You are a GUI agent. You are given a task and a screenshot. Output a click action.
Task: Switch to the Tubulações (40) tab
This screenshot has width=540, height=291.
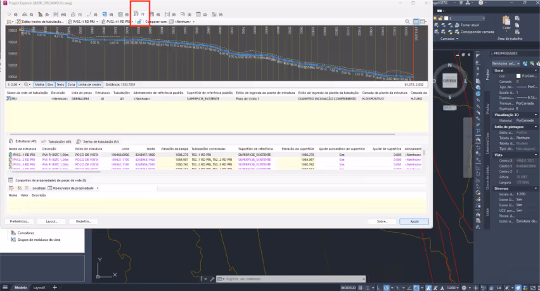tap(56, 141)
